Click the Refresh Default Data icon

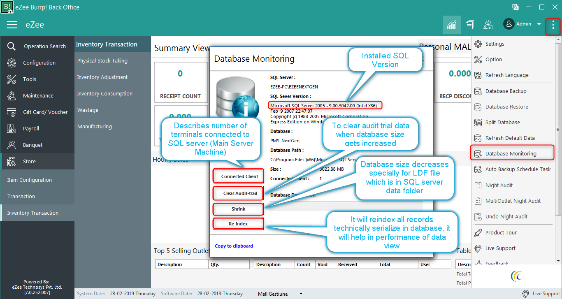coord(478,138)
